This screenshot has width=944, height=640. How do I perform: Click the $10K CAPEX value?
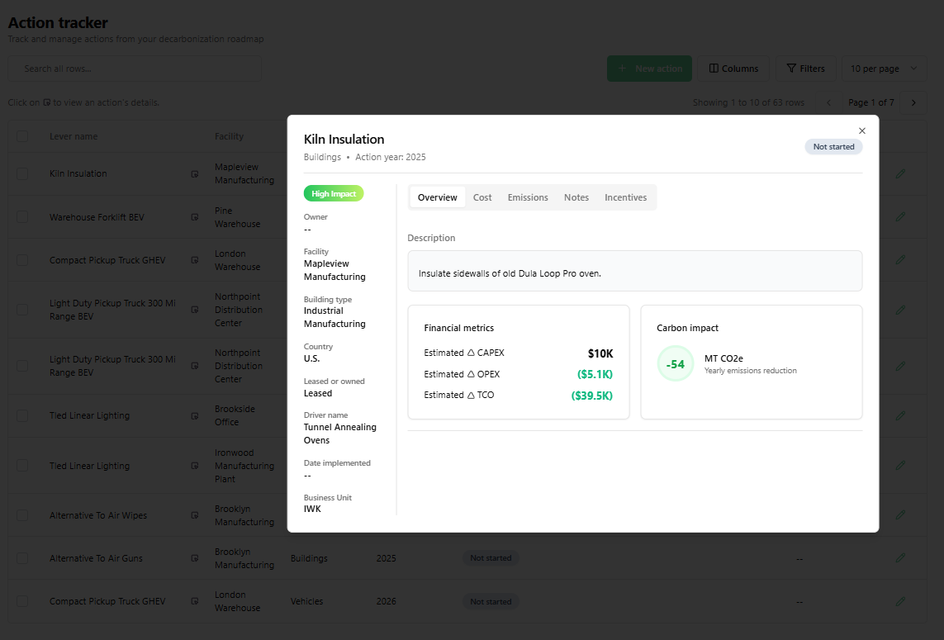(600, 353)
